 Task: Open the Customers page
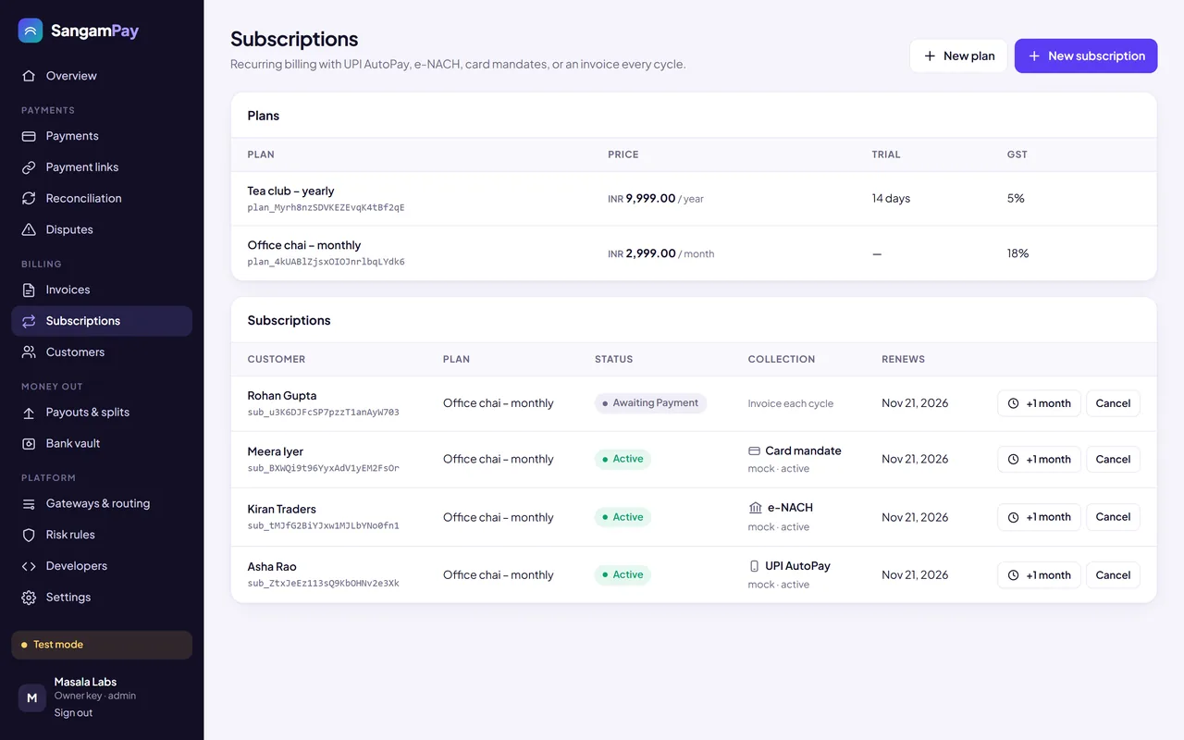coord(102,352)
